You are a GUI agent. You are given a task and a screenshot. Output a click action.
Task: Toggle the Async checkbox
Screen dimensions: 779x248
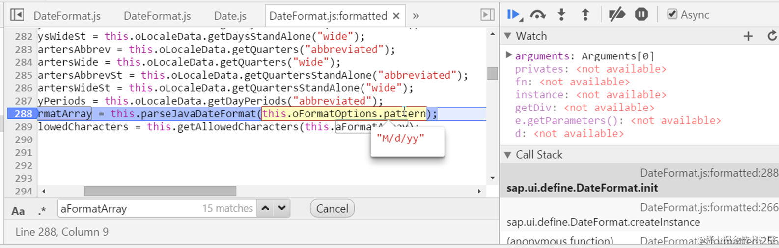pyautogui.click(x=672, y=14)
